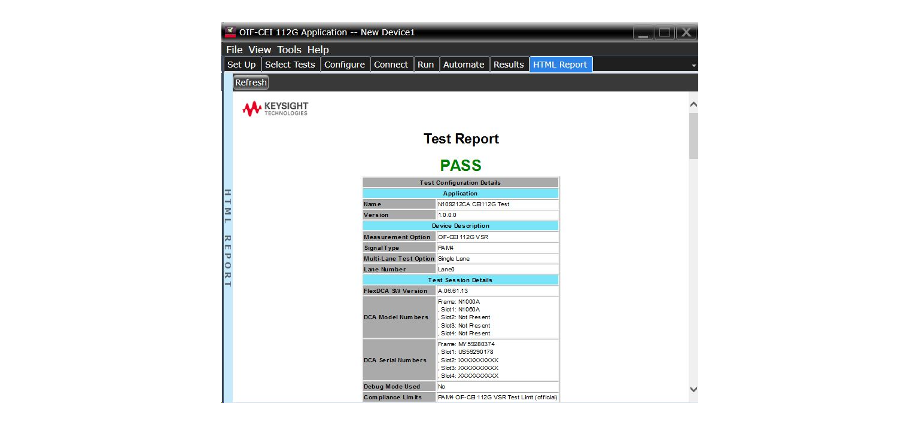This screenshot has width=919, height=425.
Task: Open the Select Tests tab
Action: pyautogui.click(x=291, y=64)
